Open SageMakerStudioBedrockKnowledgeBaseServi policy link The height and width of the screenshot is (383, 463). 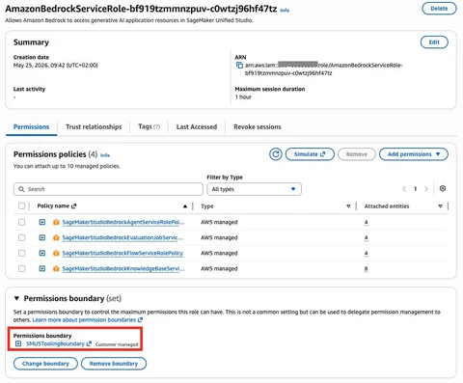pyautogui.click(x=123, y=268)
